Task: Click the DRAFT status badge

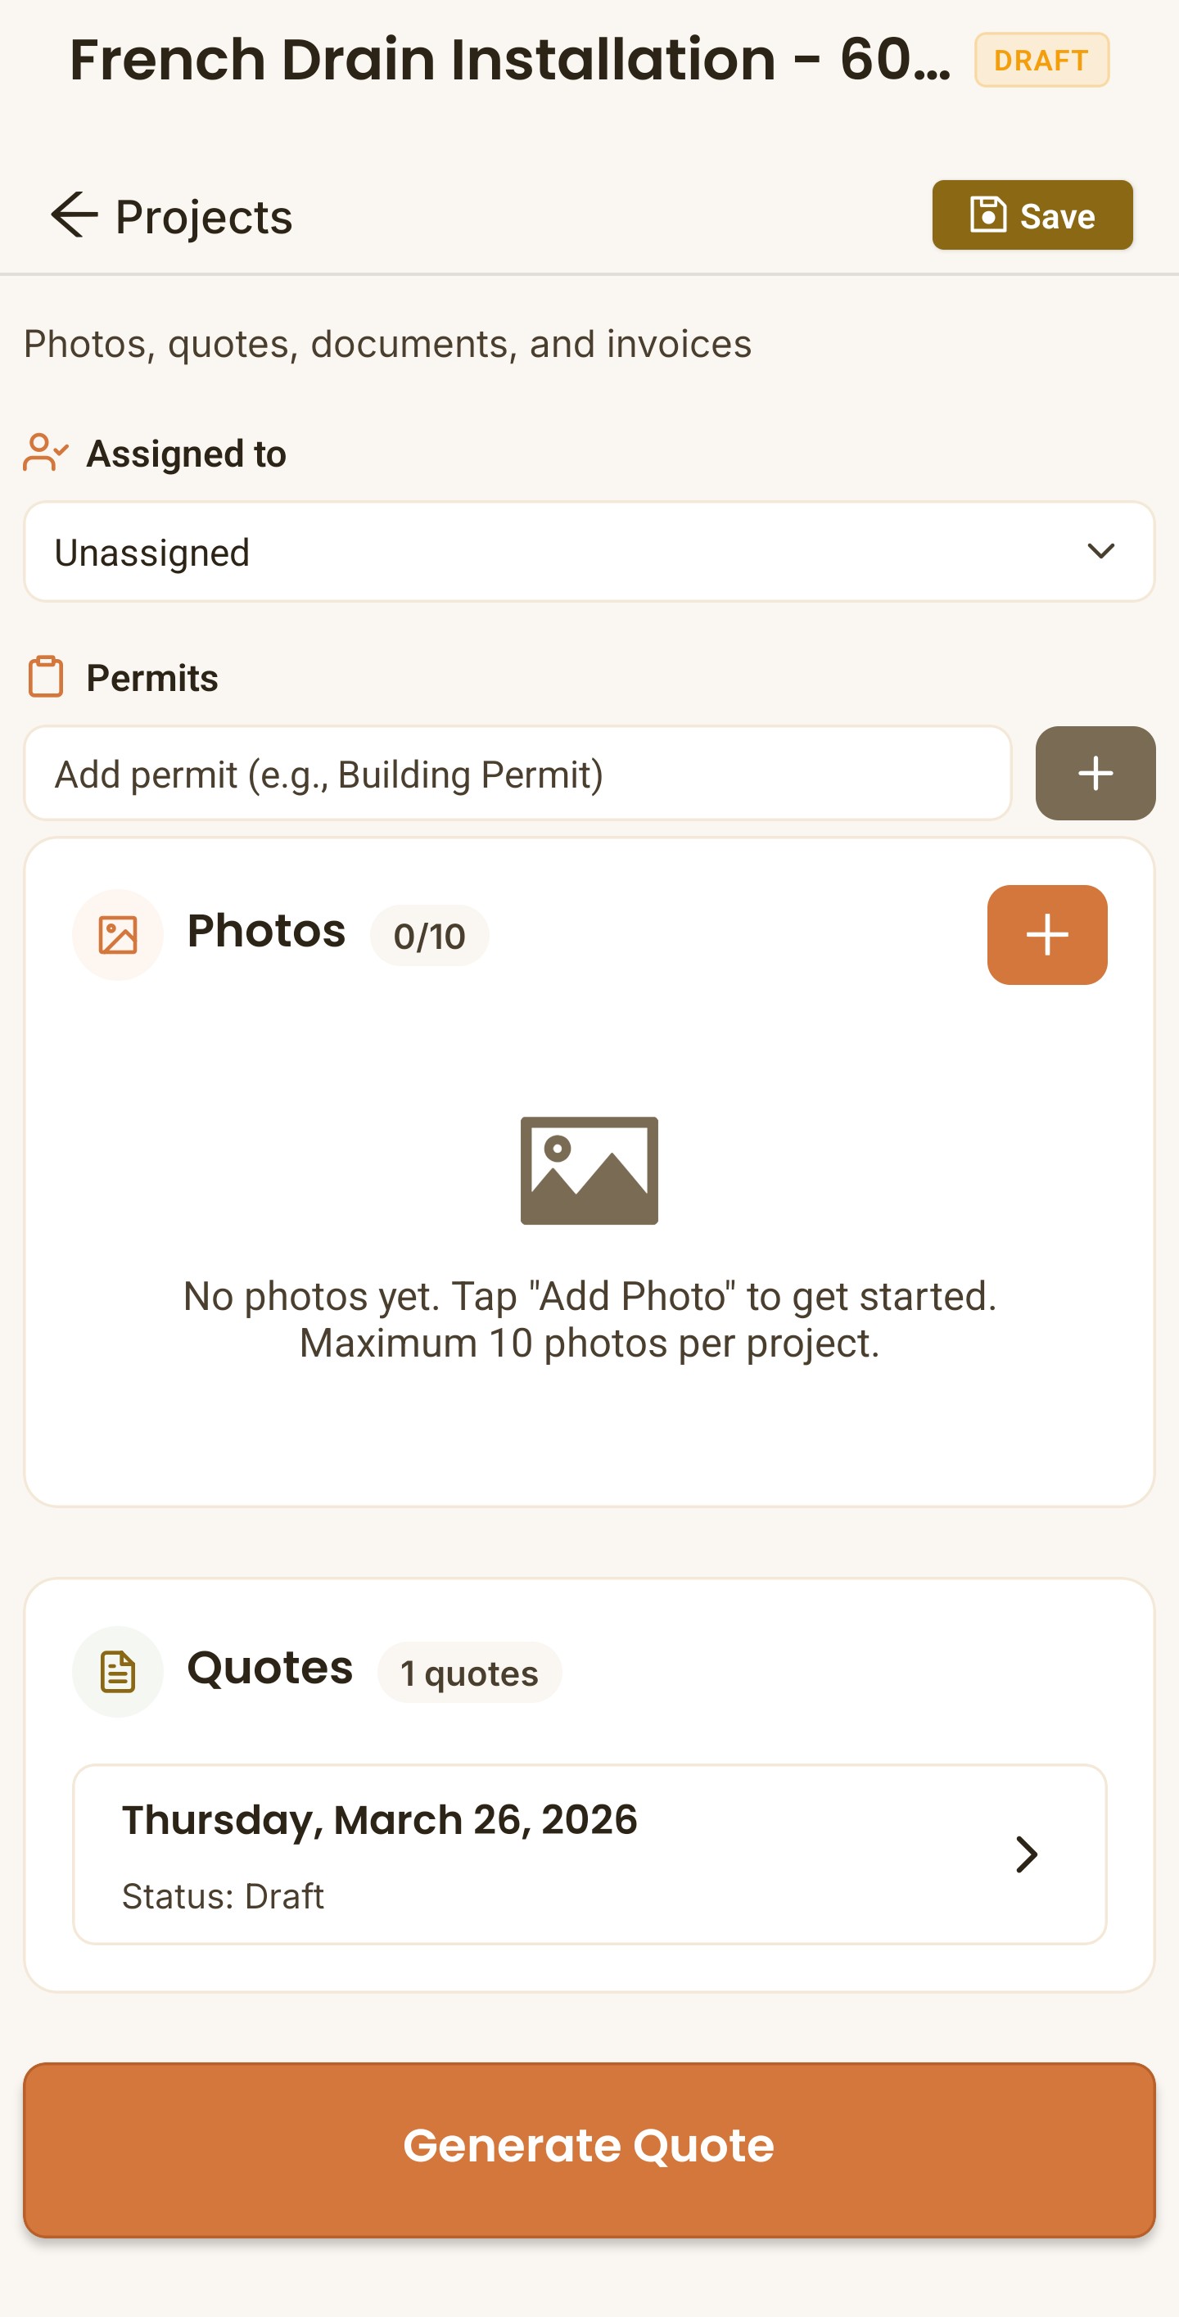Action: pos(1041,61)
